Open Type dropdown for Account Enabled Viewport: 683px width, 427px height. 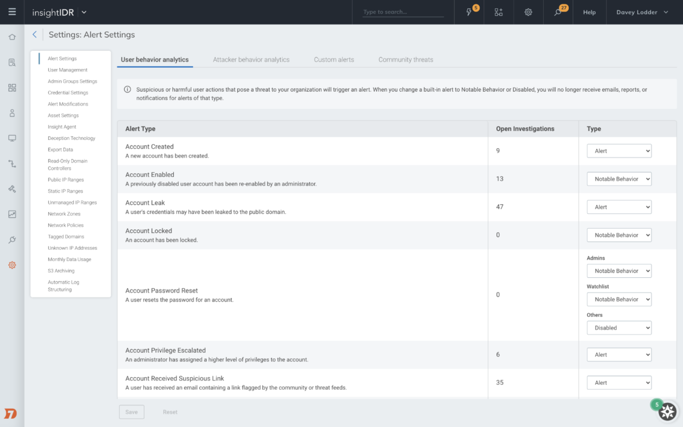click(x=619, y=179)
